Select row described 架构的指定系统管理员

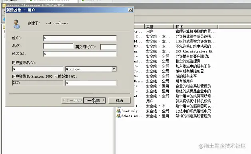click(193, 116)
